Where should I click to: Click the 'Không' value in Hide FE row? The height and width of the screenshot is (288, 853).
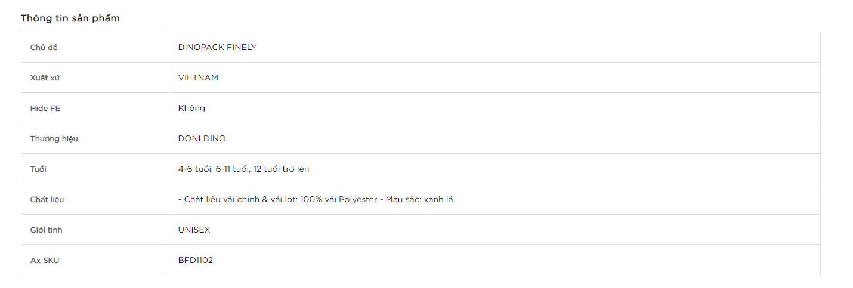coord(191,108)
